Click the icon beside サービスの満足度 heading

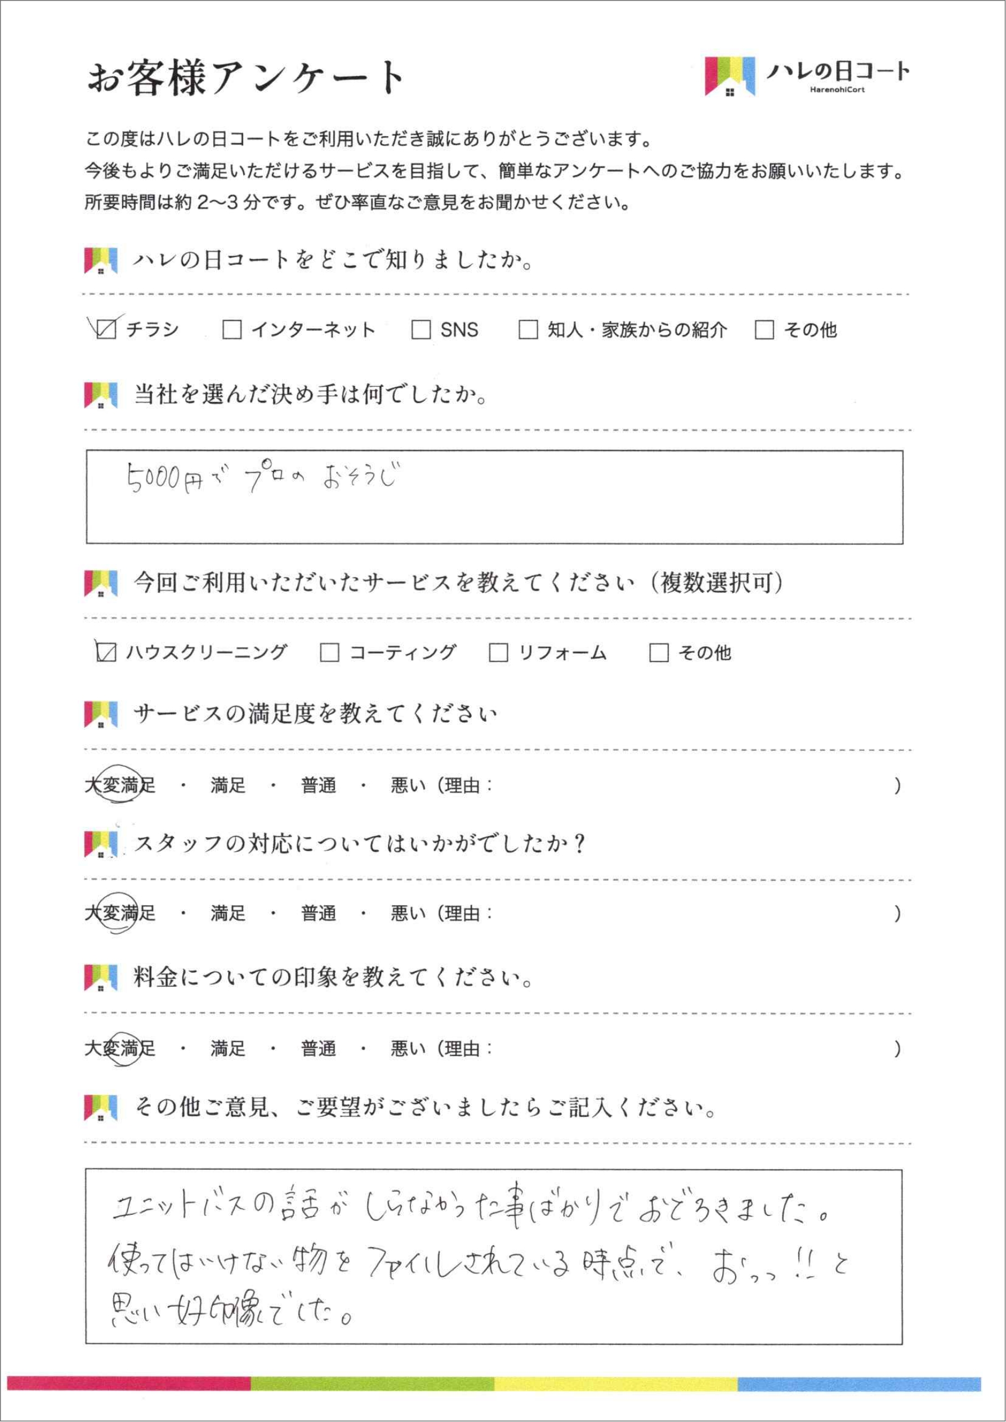100,714
